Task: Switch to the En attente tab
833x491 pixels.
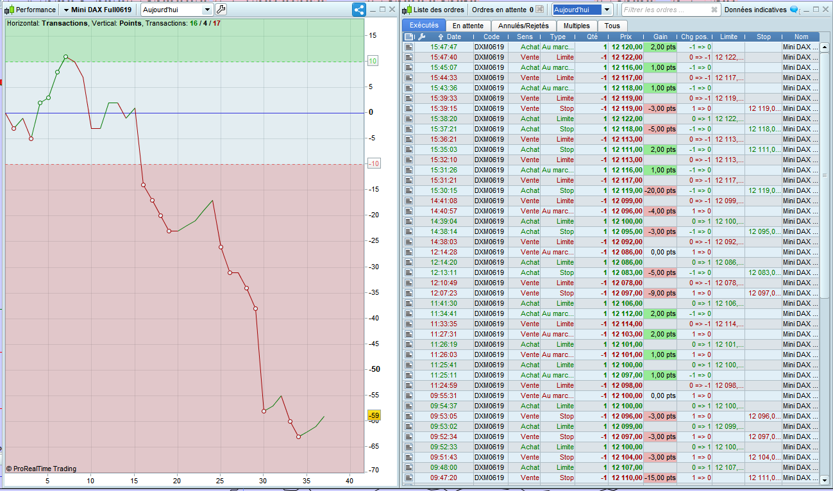Action: (x=468, y=26)
